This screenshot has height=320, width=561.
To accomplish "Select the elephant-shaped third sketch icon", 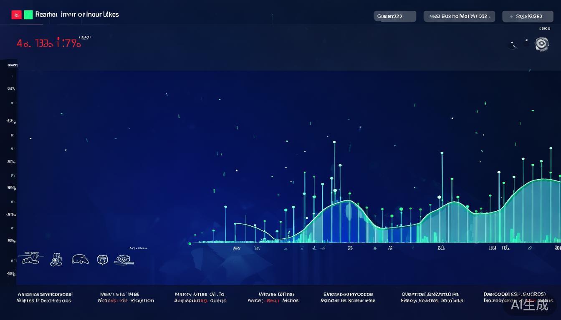I will (x=80, y=260).
